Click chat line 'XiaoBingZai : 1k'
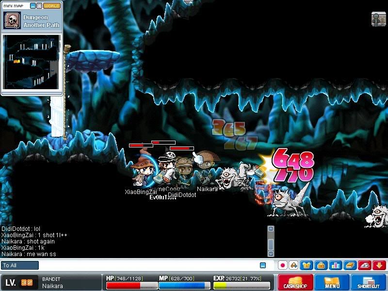This screenshot has height=291, width=388. pos(23,248)
